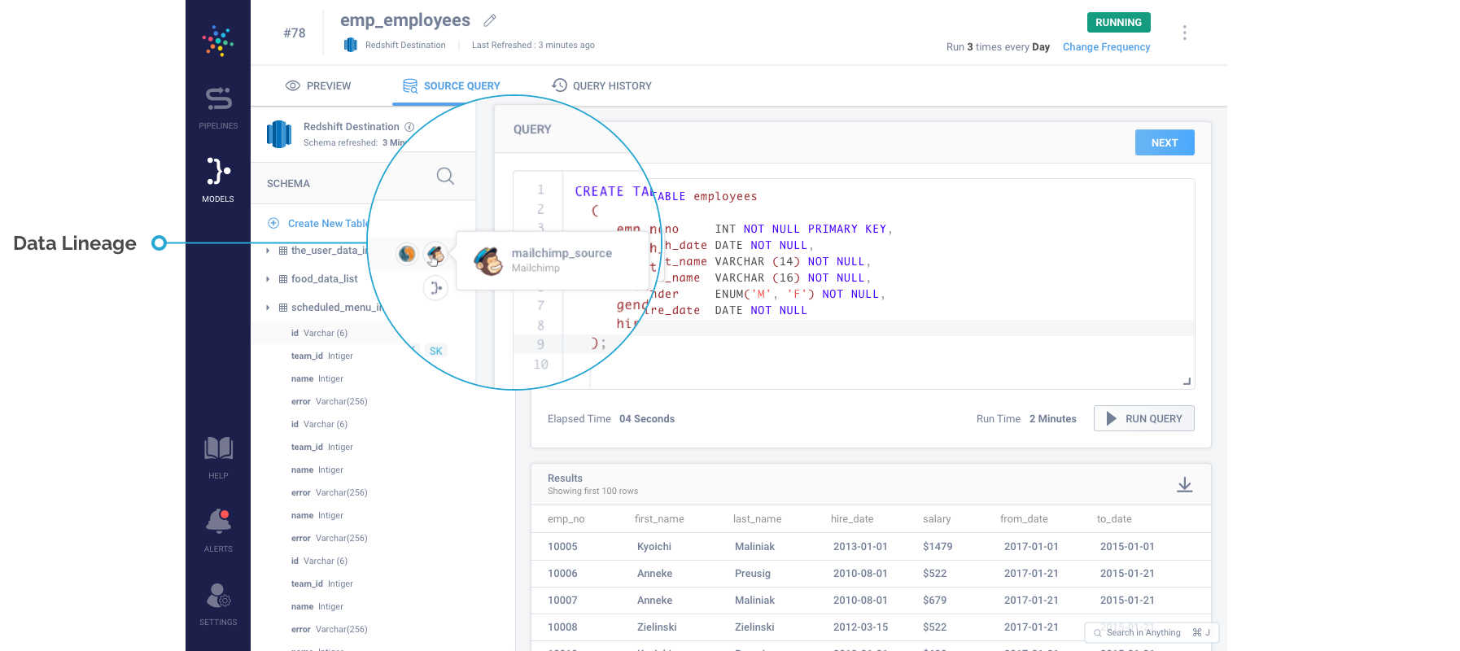Click the last_name column header
The height and width of the screenshot is (651, 1460).
pyautogui.click(x=757, y=519)
